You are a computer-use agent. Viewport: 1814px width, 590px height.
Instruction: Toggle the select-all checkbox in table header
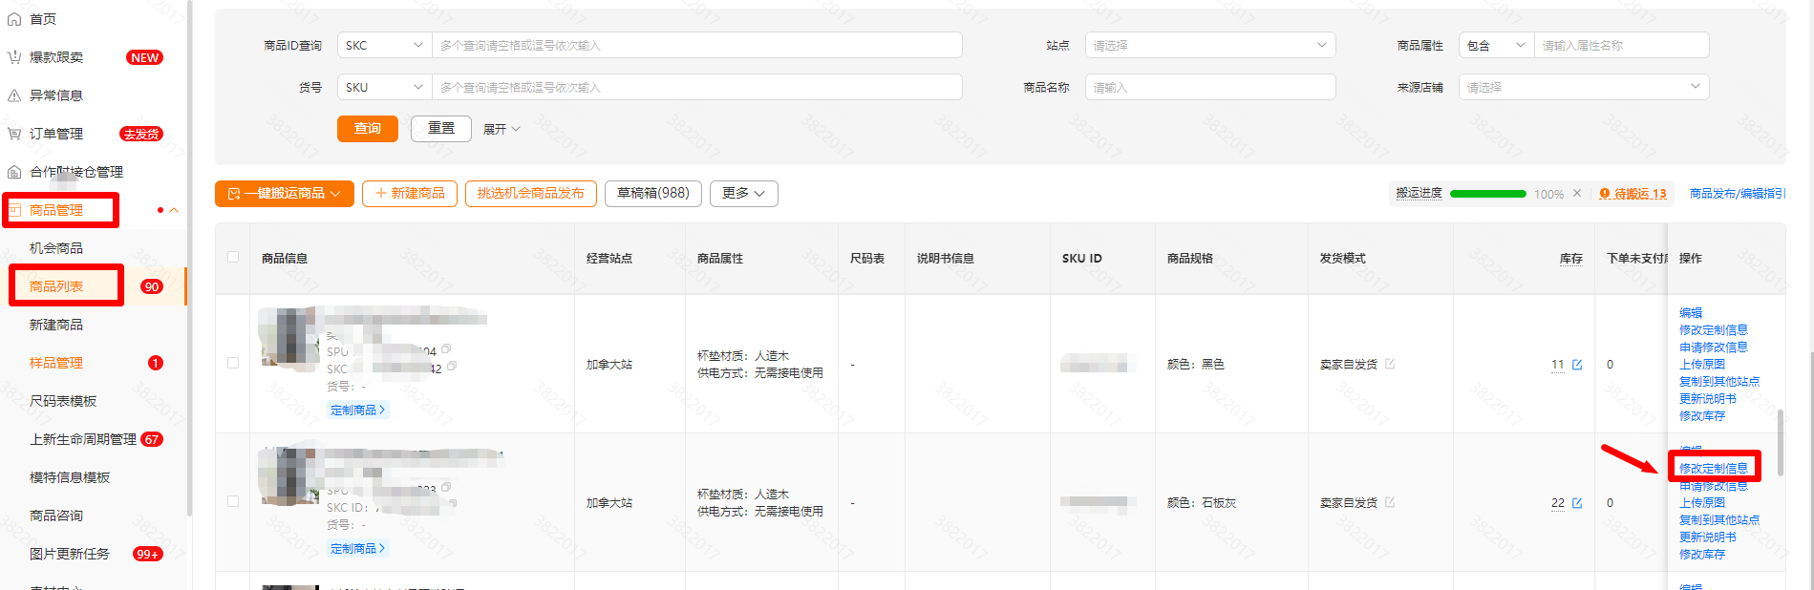tap(233, 257)
